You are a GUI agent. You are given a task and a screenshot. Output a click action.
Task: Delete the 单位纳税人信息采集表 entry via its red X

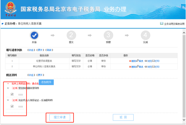[130, 67]
